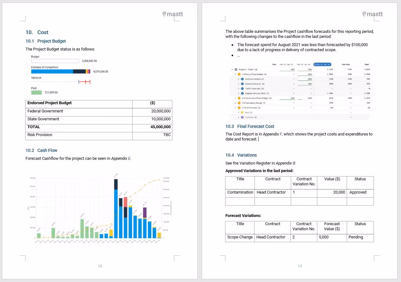The image size is (401, 282).
Task: Click the orange 4.0 Risk Provision icon
Action: [x=239, y=108]
